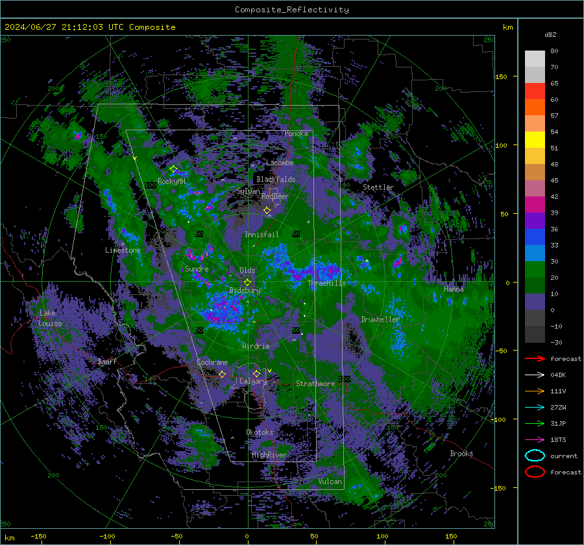Click the Sylvan label
The height and width of the screenshot is (545, 584).
point(248,191)
